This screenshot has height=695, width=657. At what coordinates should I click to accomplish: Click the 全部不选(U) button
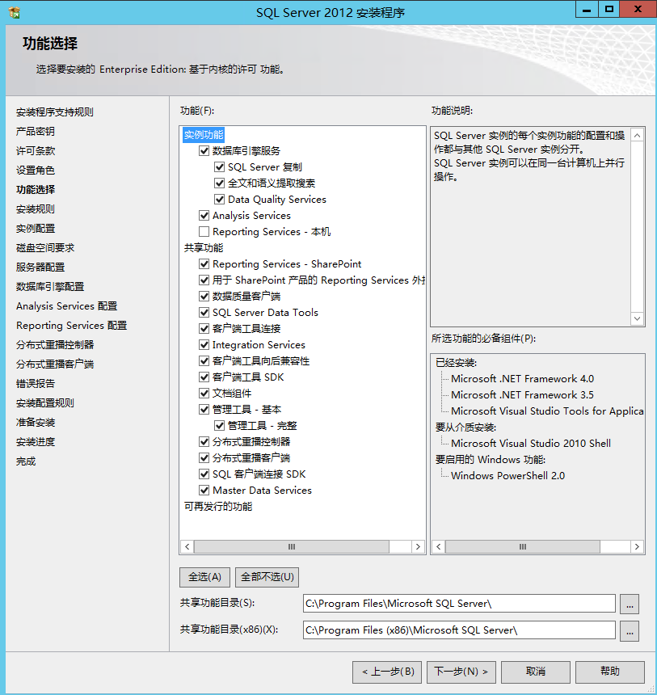(x=267, y=577)
